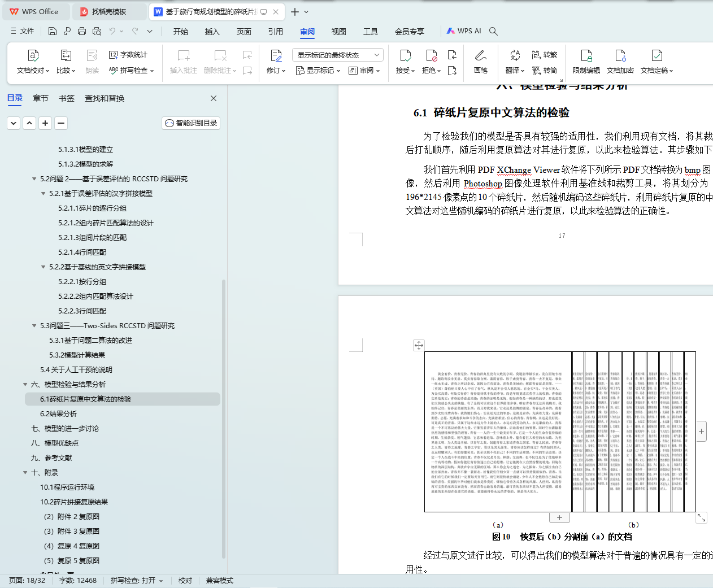Convert text with 转简 button

545,71
